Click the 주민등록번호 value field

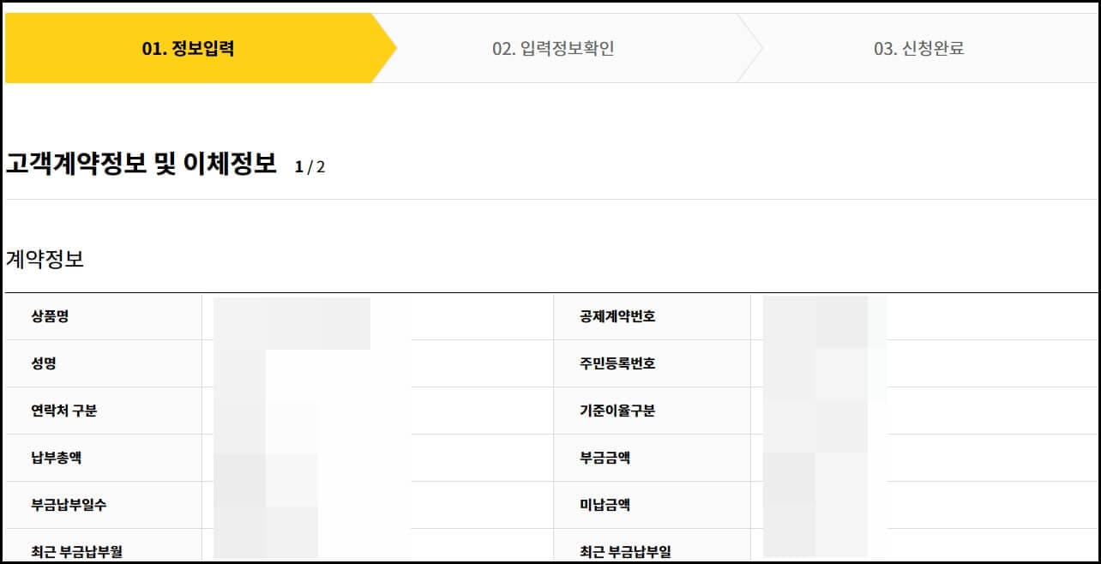click(x=917, y=363)
